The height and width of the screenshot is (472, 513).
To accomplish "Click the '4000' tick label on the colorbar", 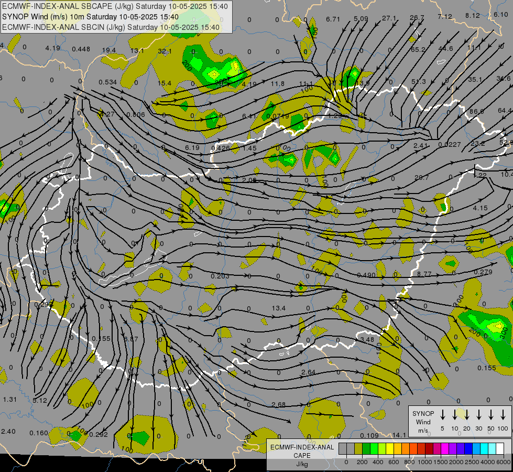I will [488, 462].
